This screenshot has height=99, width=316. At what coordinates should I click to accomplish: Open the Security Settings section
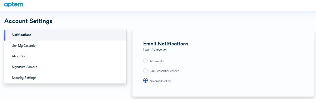point(66,78)
